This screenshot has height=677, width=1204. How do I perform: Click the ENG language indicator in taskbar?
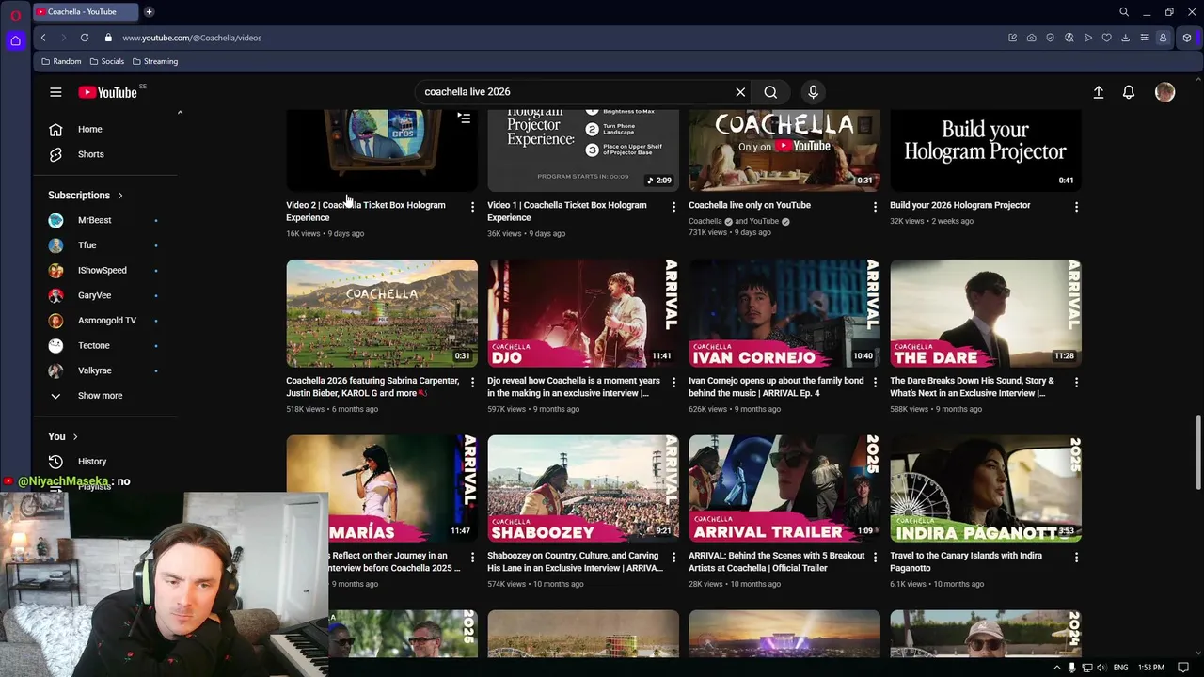tap(1118, 668)
